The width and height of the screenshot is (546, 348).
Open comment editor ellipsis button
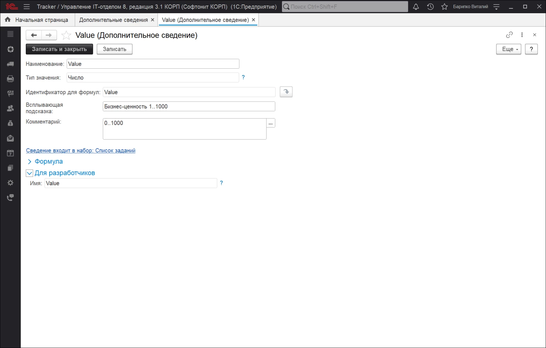point(271,123)
